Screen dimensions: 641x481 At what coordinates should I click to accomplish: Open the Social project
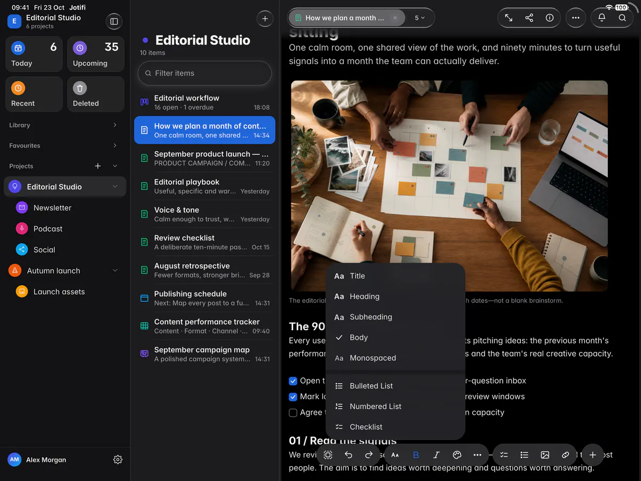point(65,250)
